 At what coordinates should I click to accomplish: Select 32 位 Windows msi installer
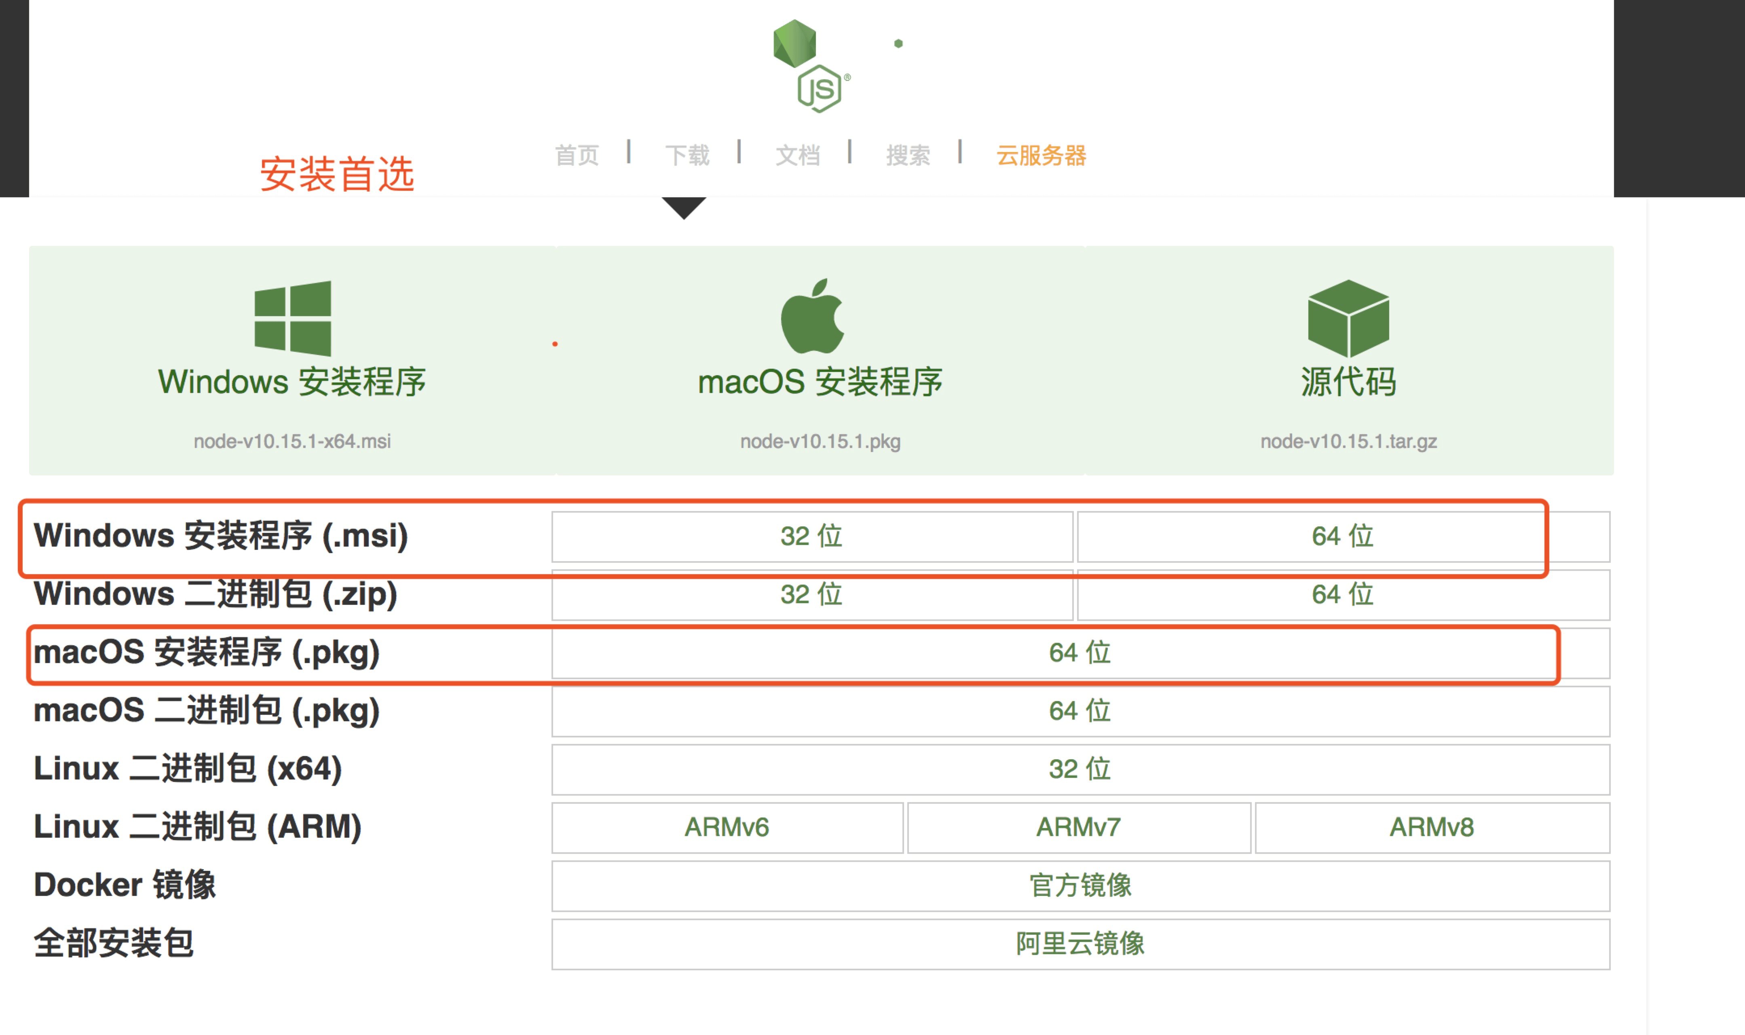pyautogui.click(x=812, y=537)
